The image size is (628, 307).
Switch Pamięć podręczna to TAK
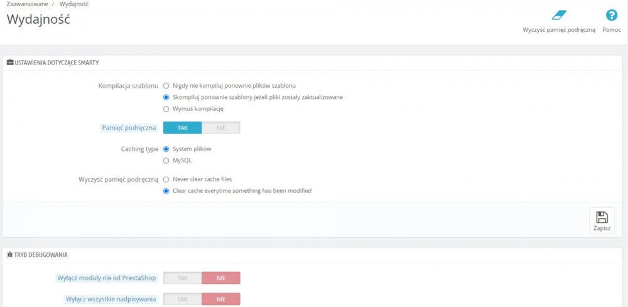(x=182, y=128)
